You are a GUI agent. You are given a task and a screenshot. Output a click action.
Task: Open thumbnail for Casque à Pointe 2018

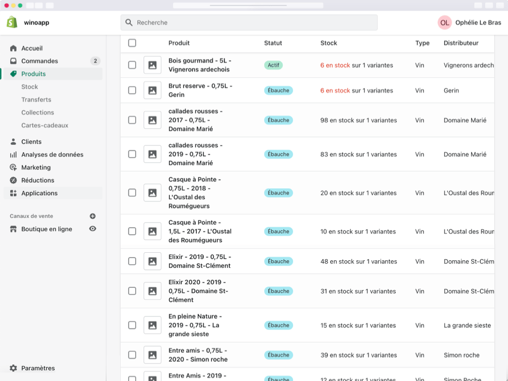point(153,193)
